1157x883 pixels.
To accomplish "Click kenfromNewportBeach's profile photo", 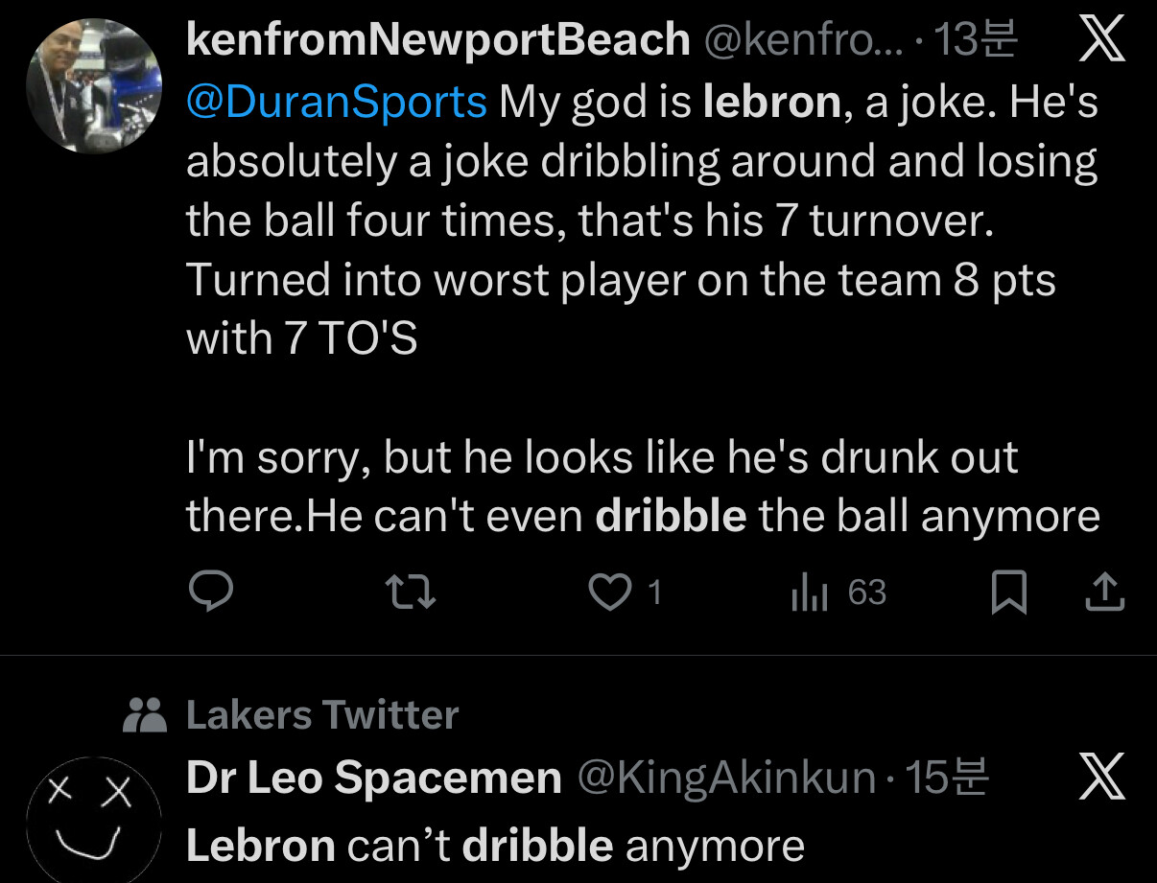I will click(94, 85).
